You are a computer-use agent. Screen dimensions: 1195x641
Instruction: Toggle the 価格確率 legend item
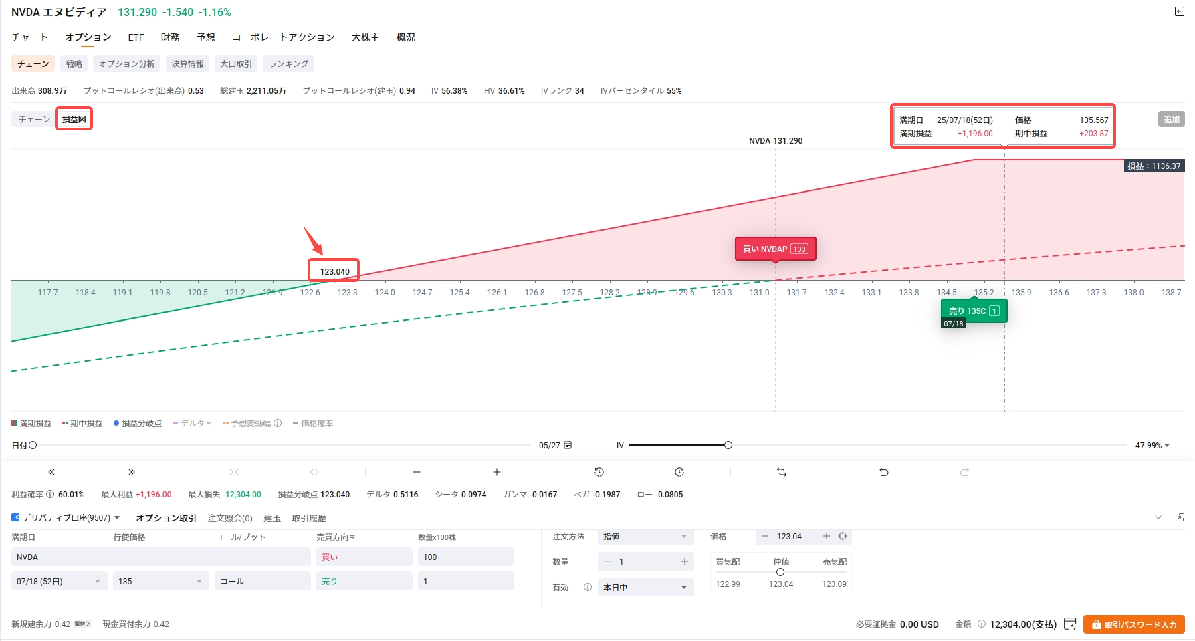pyautogui.click(x=313, y=424)
